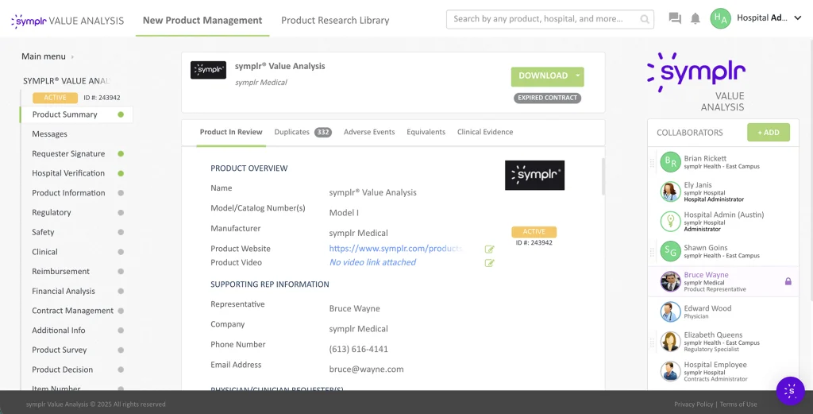The height and width of the screenshot is (414, 813).
Task: Expand the Hospital Admin account dropdown
Action: pos(798,18)
